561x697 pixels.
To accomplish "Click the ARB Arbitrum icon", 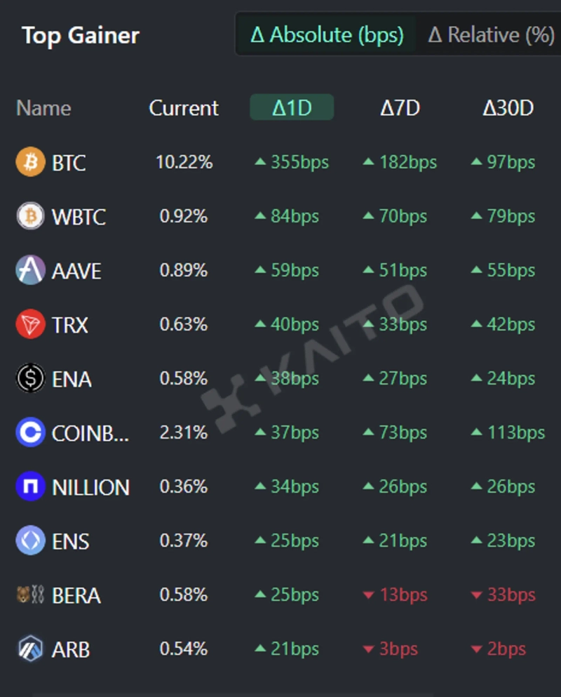I will (30, 649).
